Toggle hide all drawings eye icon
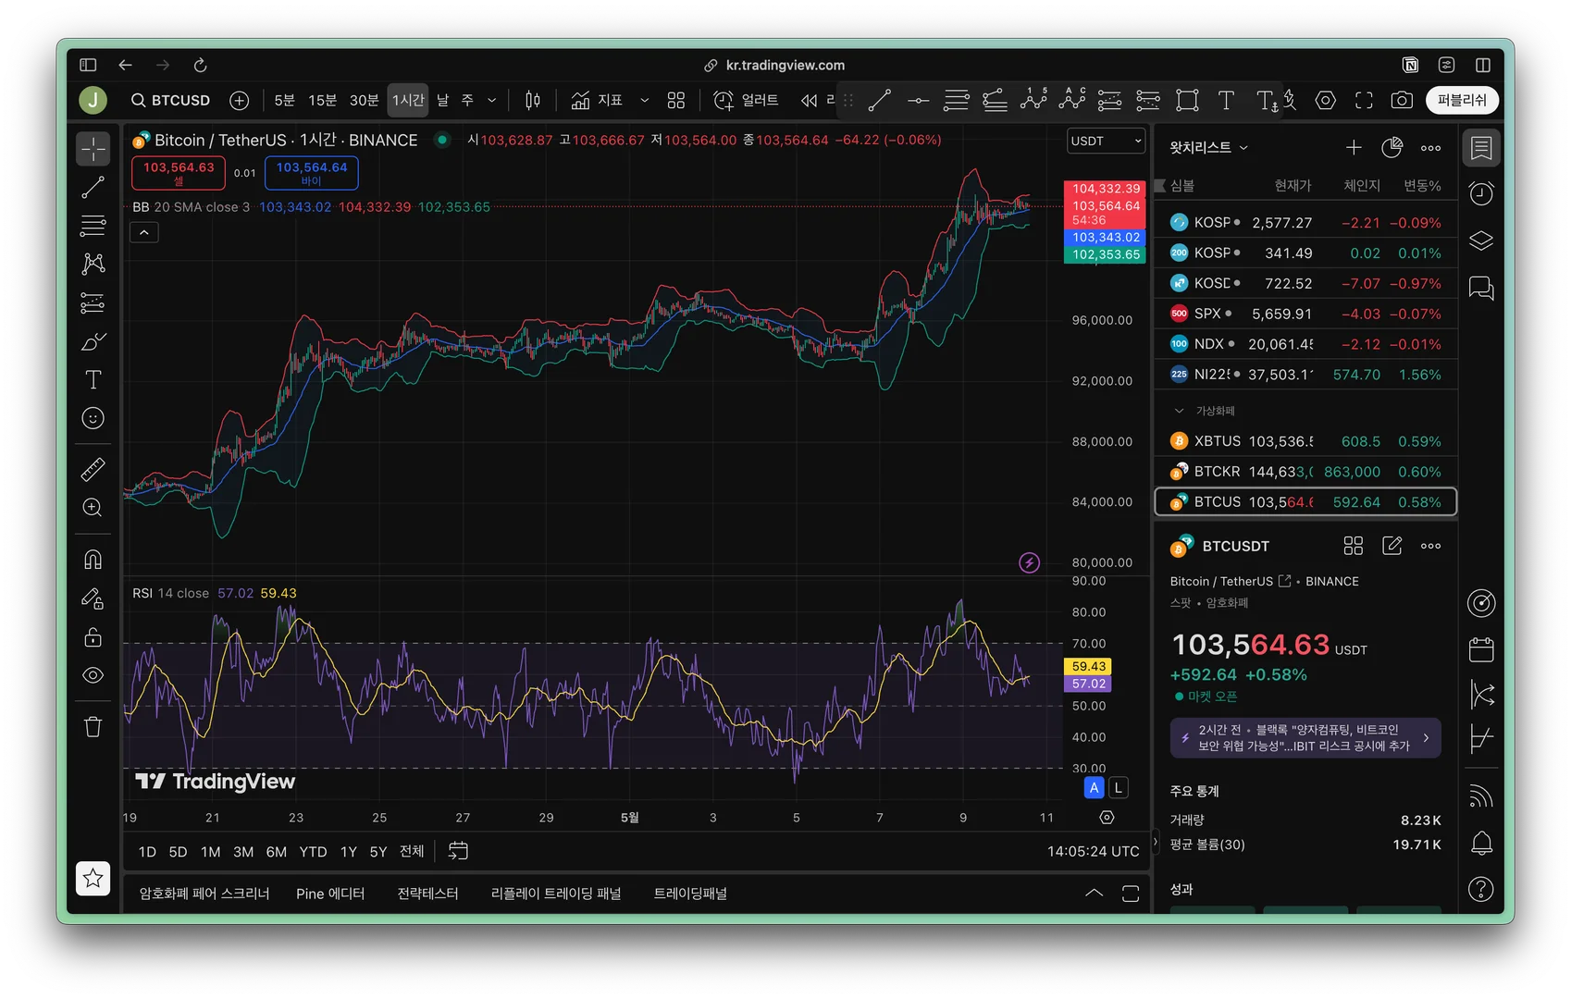Viewport: 1571px width, 999px height. coord(93,675)
